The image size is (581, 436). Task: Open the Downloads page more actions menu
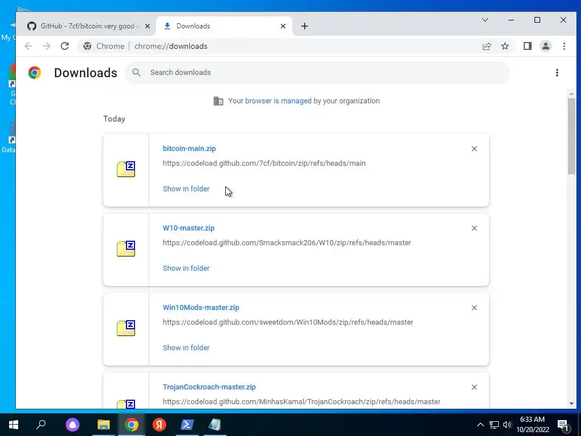click(557, 73)
